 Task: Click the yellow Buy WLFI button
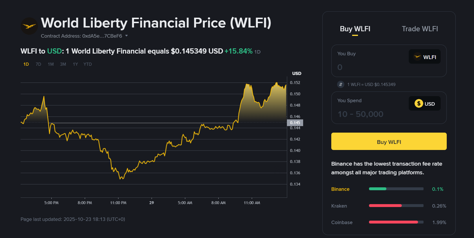389,141
